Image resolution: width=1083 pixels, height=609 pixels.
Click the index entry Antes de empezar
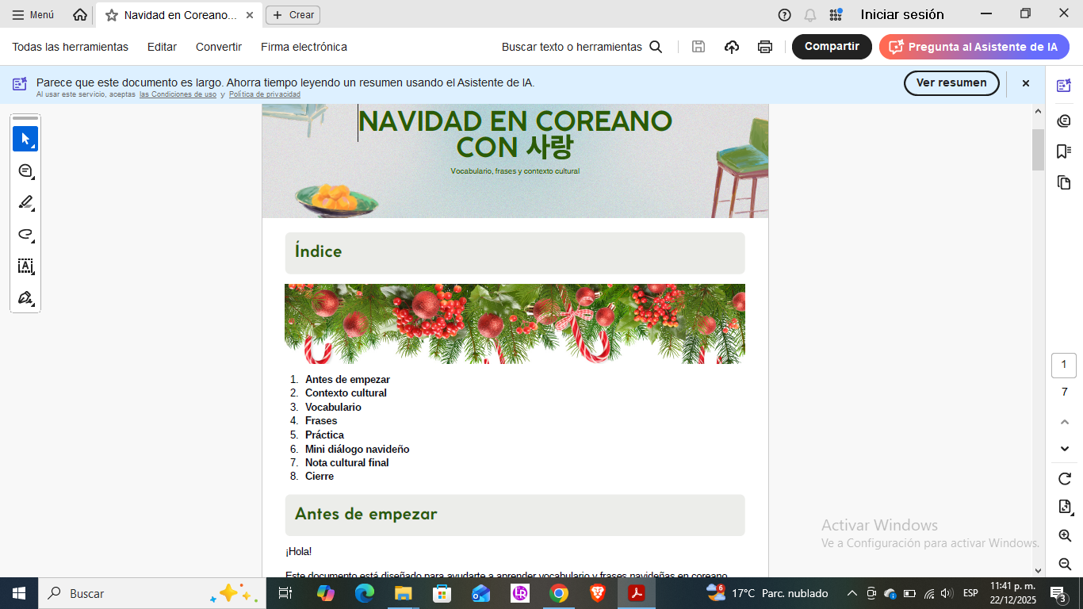[347, 379]
